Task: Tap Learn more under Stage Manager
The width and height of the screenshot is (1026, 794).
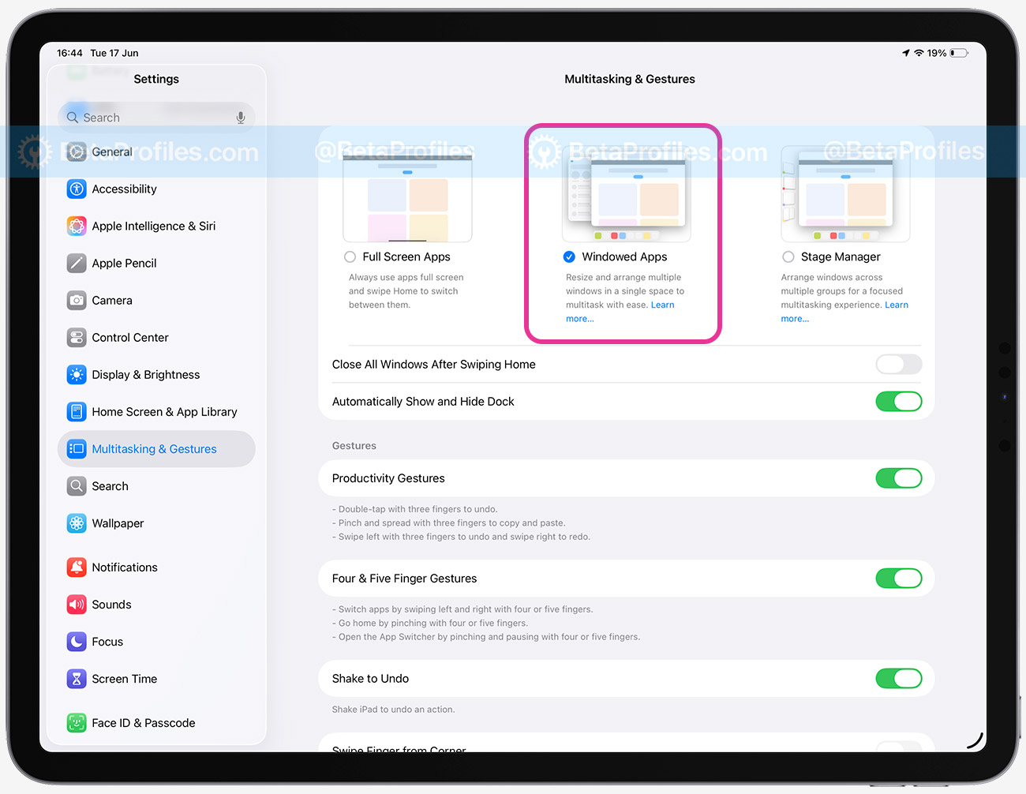Action: [x=845, y=312]
